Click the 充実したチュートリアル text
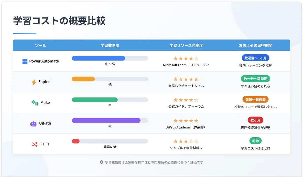 click(186, 86)
